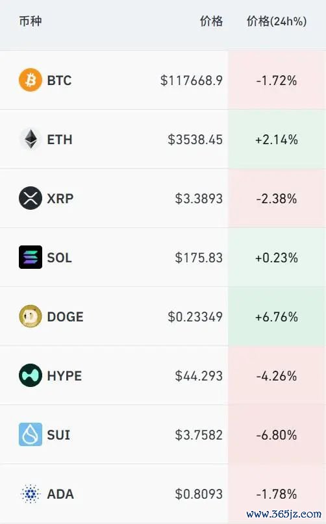This screenshot has height=524, width=326.
Task: Open the DOGE coin name
Action: (x=65, y=317)
